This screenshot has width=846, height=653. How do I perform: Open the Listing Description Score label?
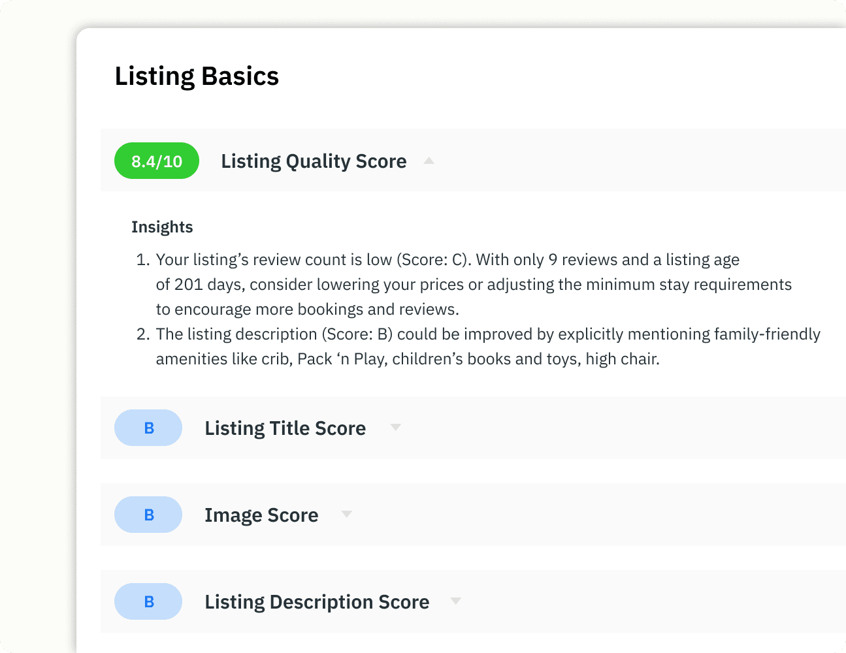[x=317, y=602]
